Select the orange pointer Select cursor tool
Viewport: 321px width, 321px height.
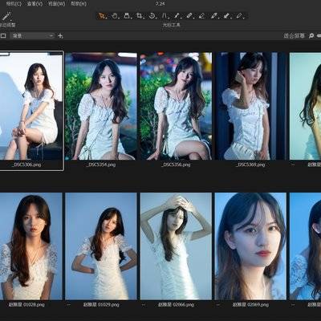pos(102,16)
